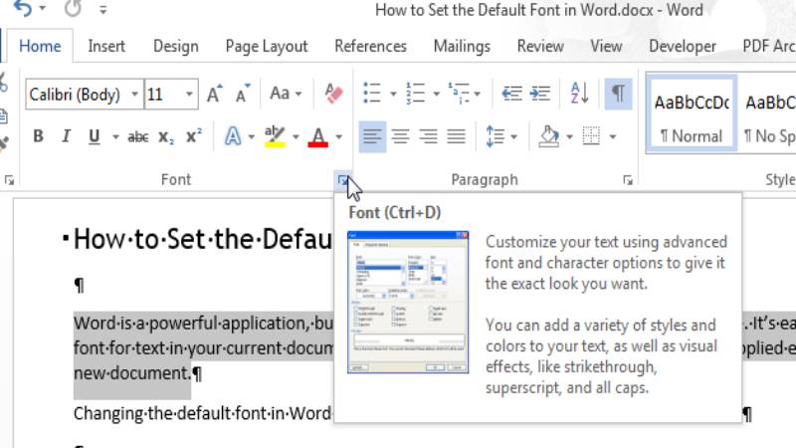Toggle Show/Hide paragraph marks
Screen dimensions: 796x448
[618, 94]
